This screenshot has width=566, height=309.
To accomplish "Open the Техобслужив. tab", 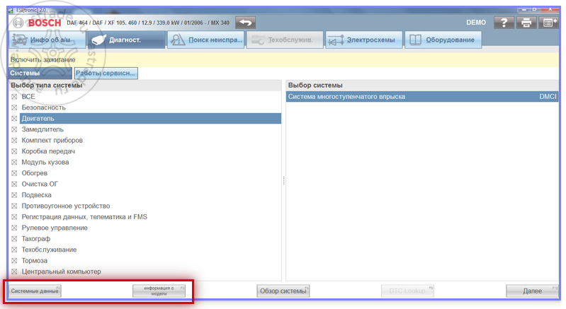I will point(285,40).
